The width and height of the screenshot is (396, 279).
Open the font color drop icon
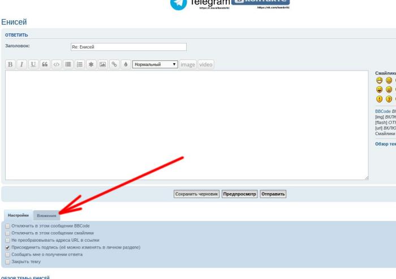point(126,64)
